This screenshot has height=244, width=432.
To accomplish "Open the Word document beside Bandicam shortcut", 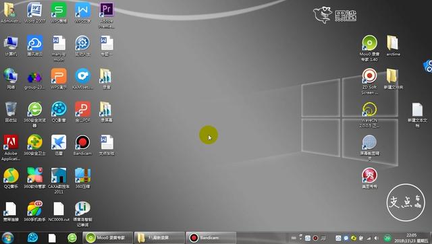I will pos(107,145).
